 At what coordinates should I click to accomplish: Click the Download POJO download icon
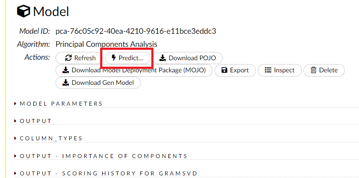[163, 58]
